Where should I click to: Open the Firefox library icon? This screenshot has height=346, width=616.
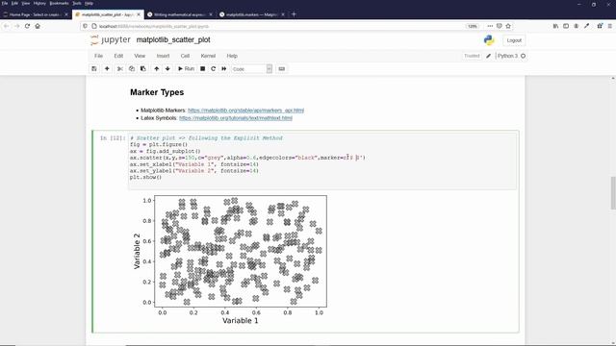(555, 26)
